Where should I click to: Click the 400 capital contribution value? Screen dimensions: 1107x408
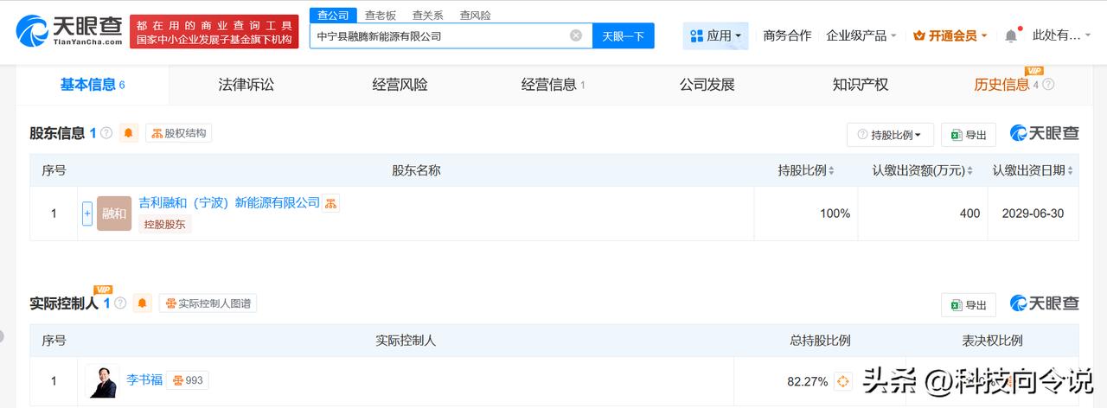point(969,214)
